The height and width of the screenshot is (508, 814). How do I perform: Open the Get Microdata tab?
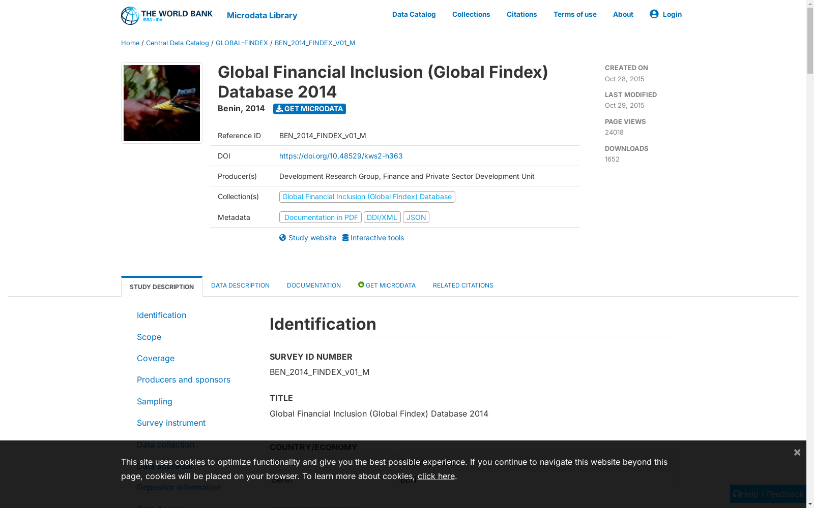[x=387, y=285]
